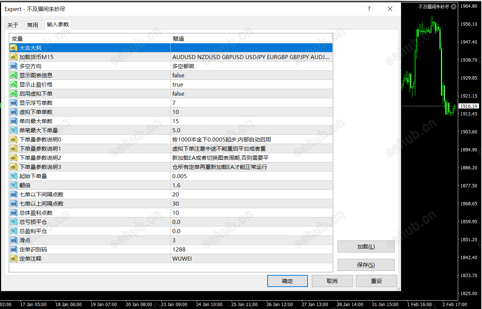Click the smiley face icon on the chart
Viewport: 482px width, 309px height.
pyautogui.click(x=454, y=6)
